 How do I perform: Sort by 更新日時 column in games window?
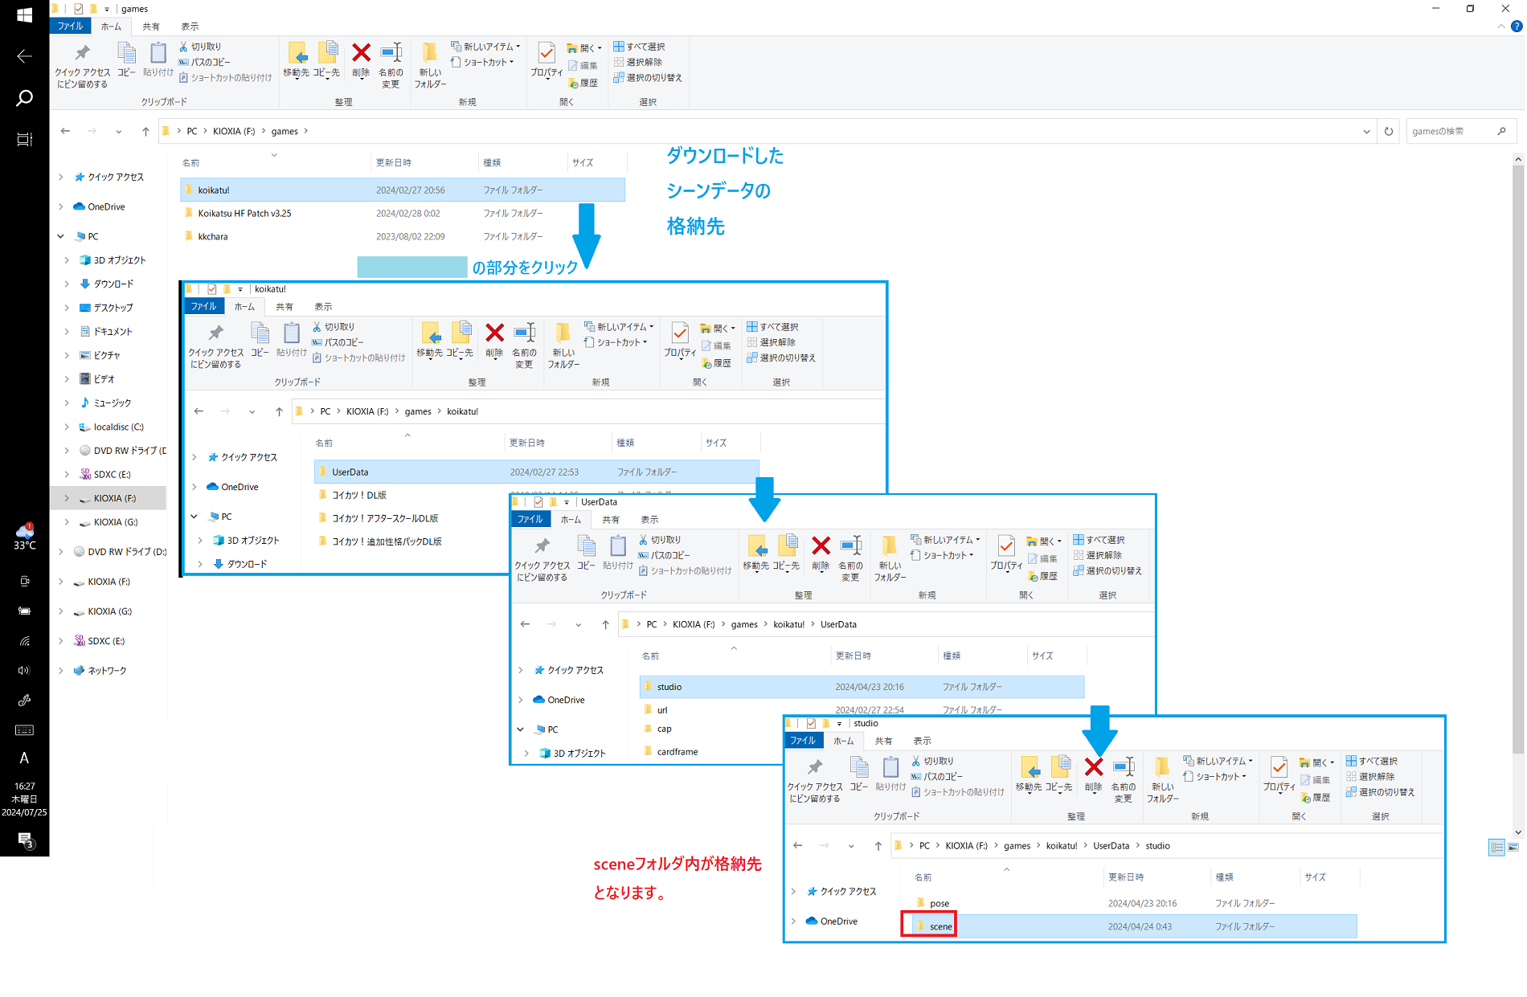pyautogui.click(x=424, y=162)
